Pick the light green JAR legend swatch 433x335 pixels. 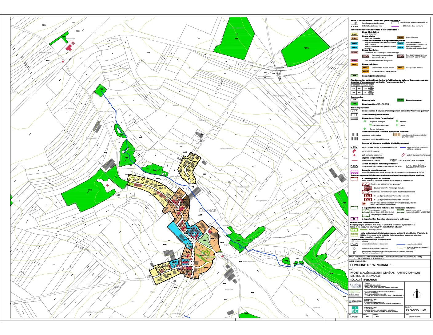(x=354, y=75)
